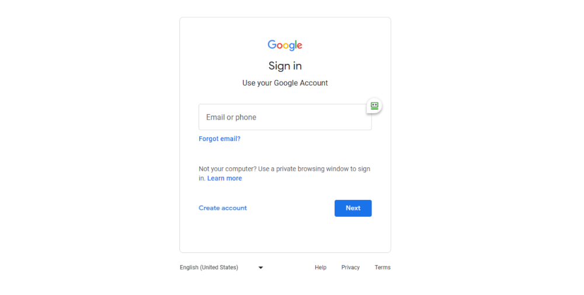Open the Help footer link
The width and height of the screenshot is (584, 295).
pyautogui.click(x=321, y=268)
